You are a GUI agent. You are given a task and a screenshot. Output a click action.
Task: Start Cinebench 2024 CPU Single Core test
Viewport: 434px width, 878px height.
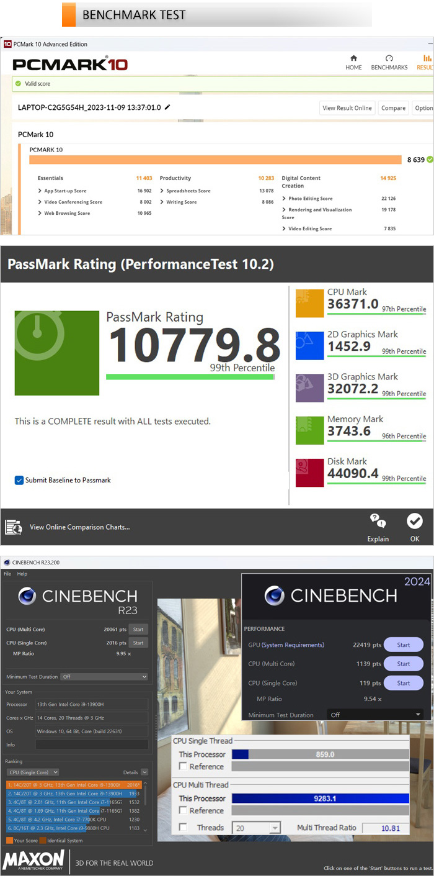click(x=404, y=683)
